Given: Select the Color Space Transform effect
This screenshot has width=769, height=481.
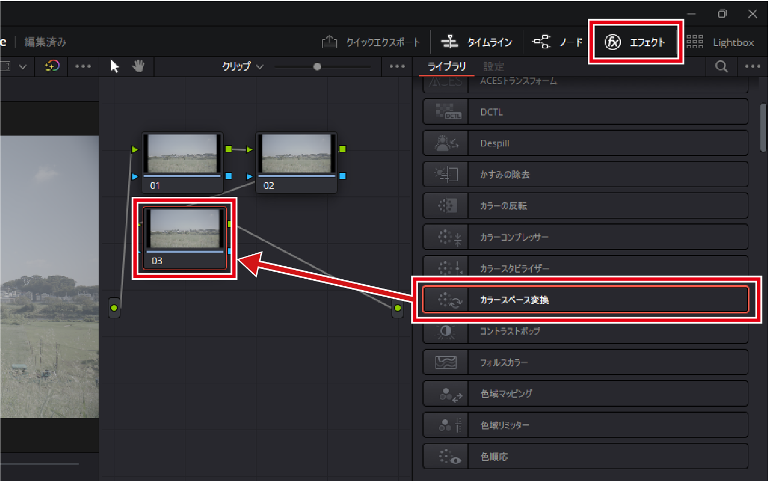Looking at the screenshot, I should (x=585, y=300).
